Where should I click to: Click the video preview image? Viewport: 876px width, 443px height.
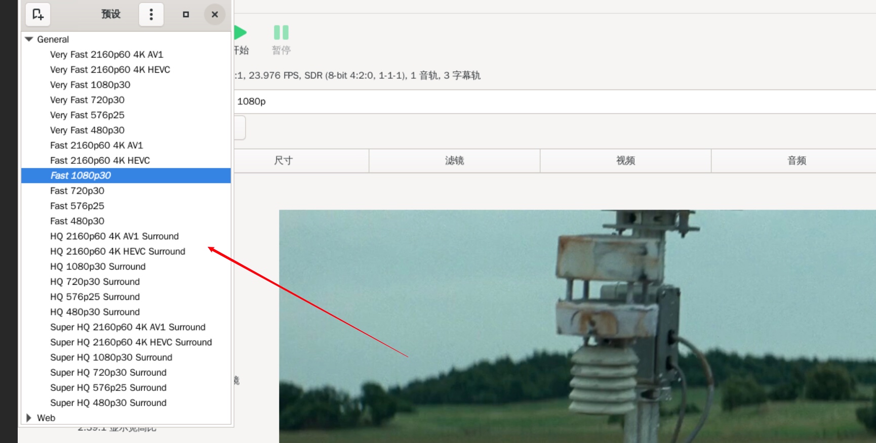click(x=577, y=326)
